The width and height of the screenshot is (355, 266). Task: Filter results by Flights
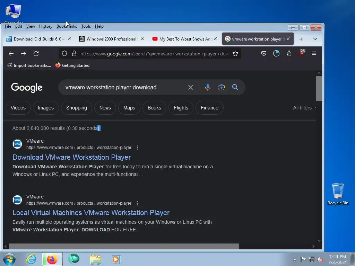point(181,108)
